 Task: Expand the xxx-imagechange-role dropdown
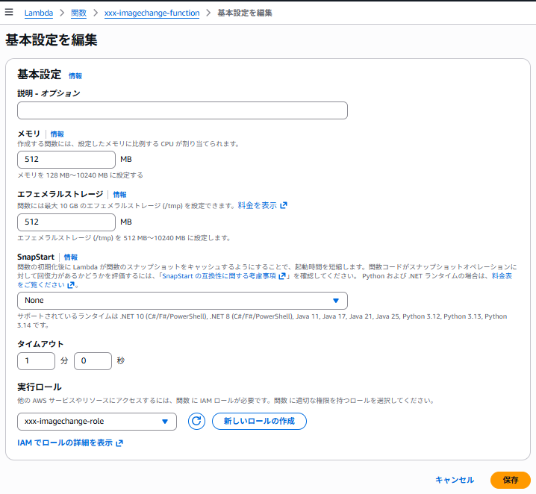click(x=97, y=422)
